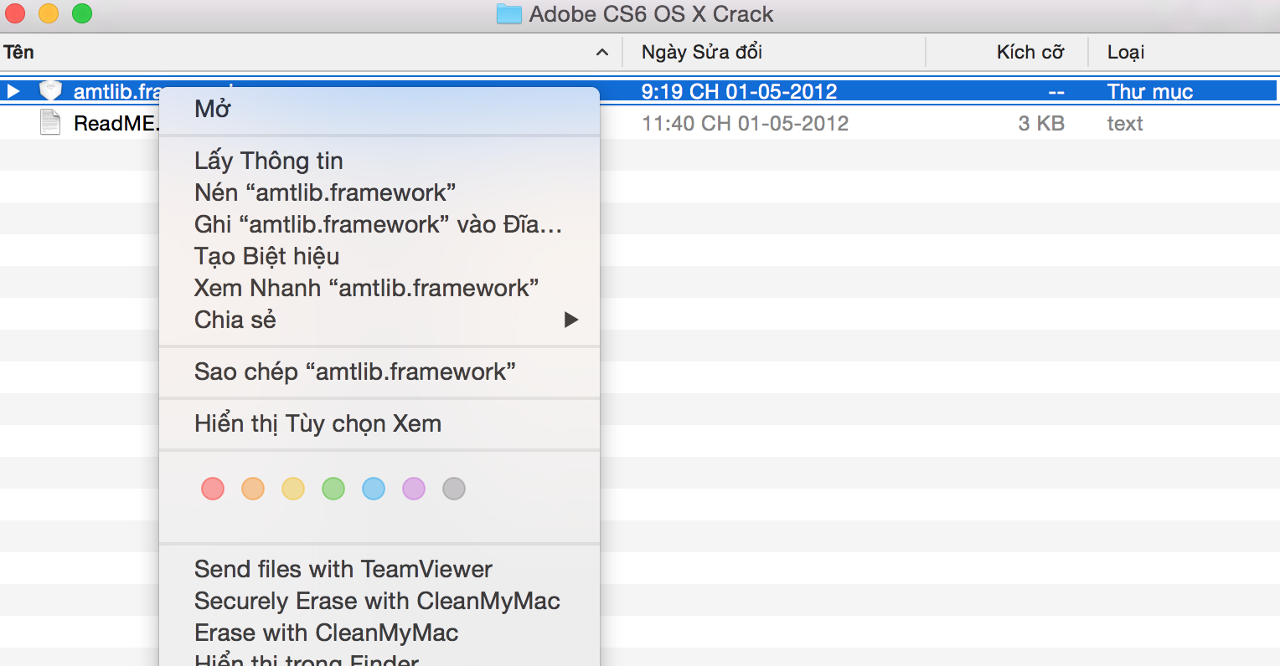
Task: Apply the green color tag
Action: tap(333, 489)
